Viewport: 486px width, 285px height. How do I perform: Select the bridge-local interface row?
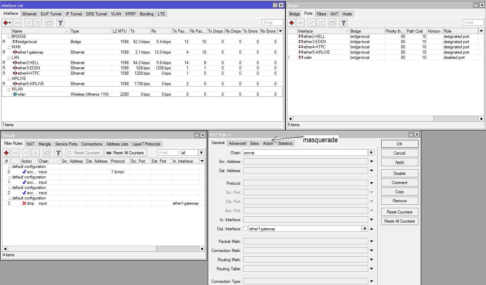pos(142,42)
